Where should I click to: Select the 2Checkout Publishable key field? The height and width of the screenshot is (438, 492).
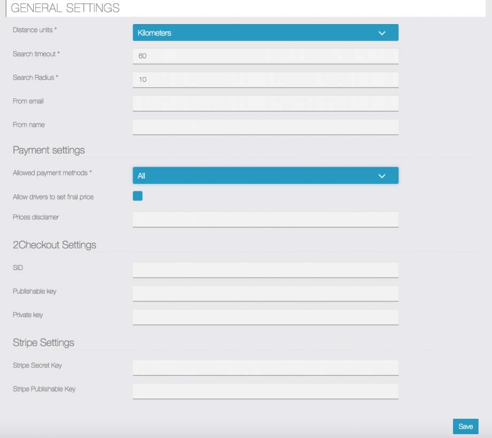click(265, 293)
